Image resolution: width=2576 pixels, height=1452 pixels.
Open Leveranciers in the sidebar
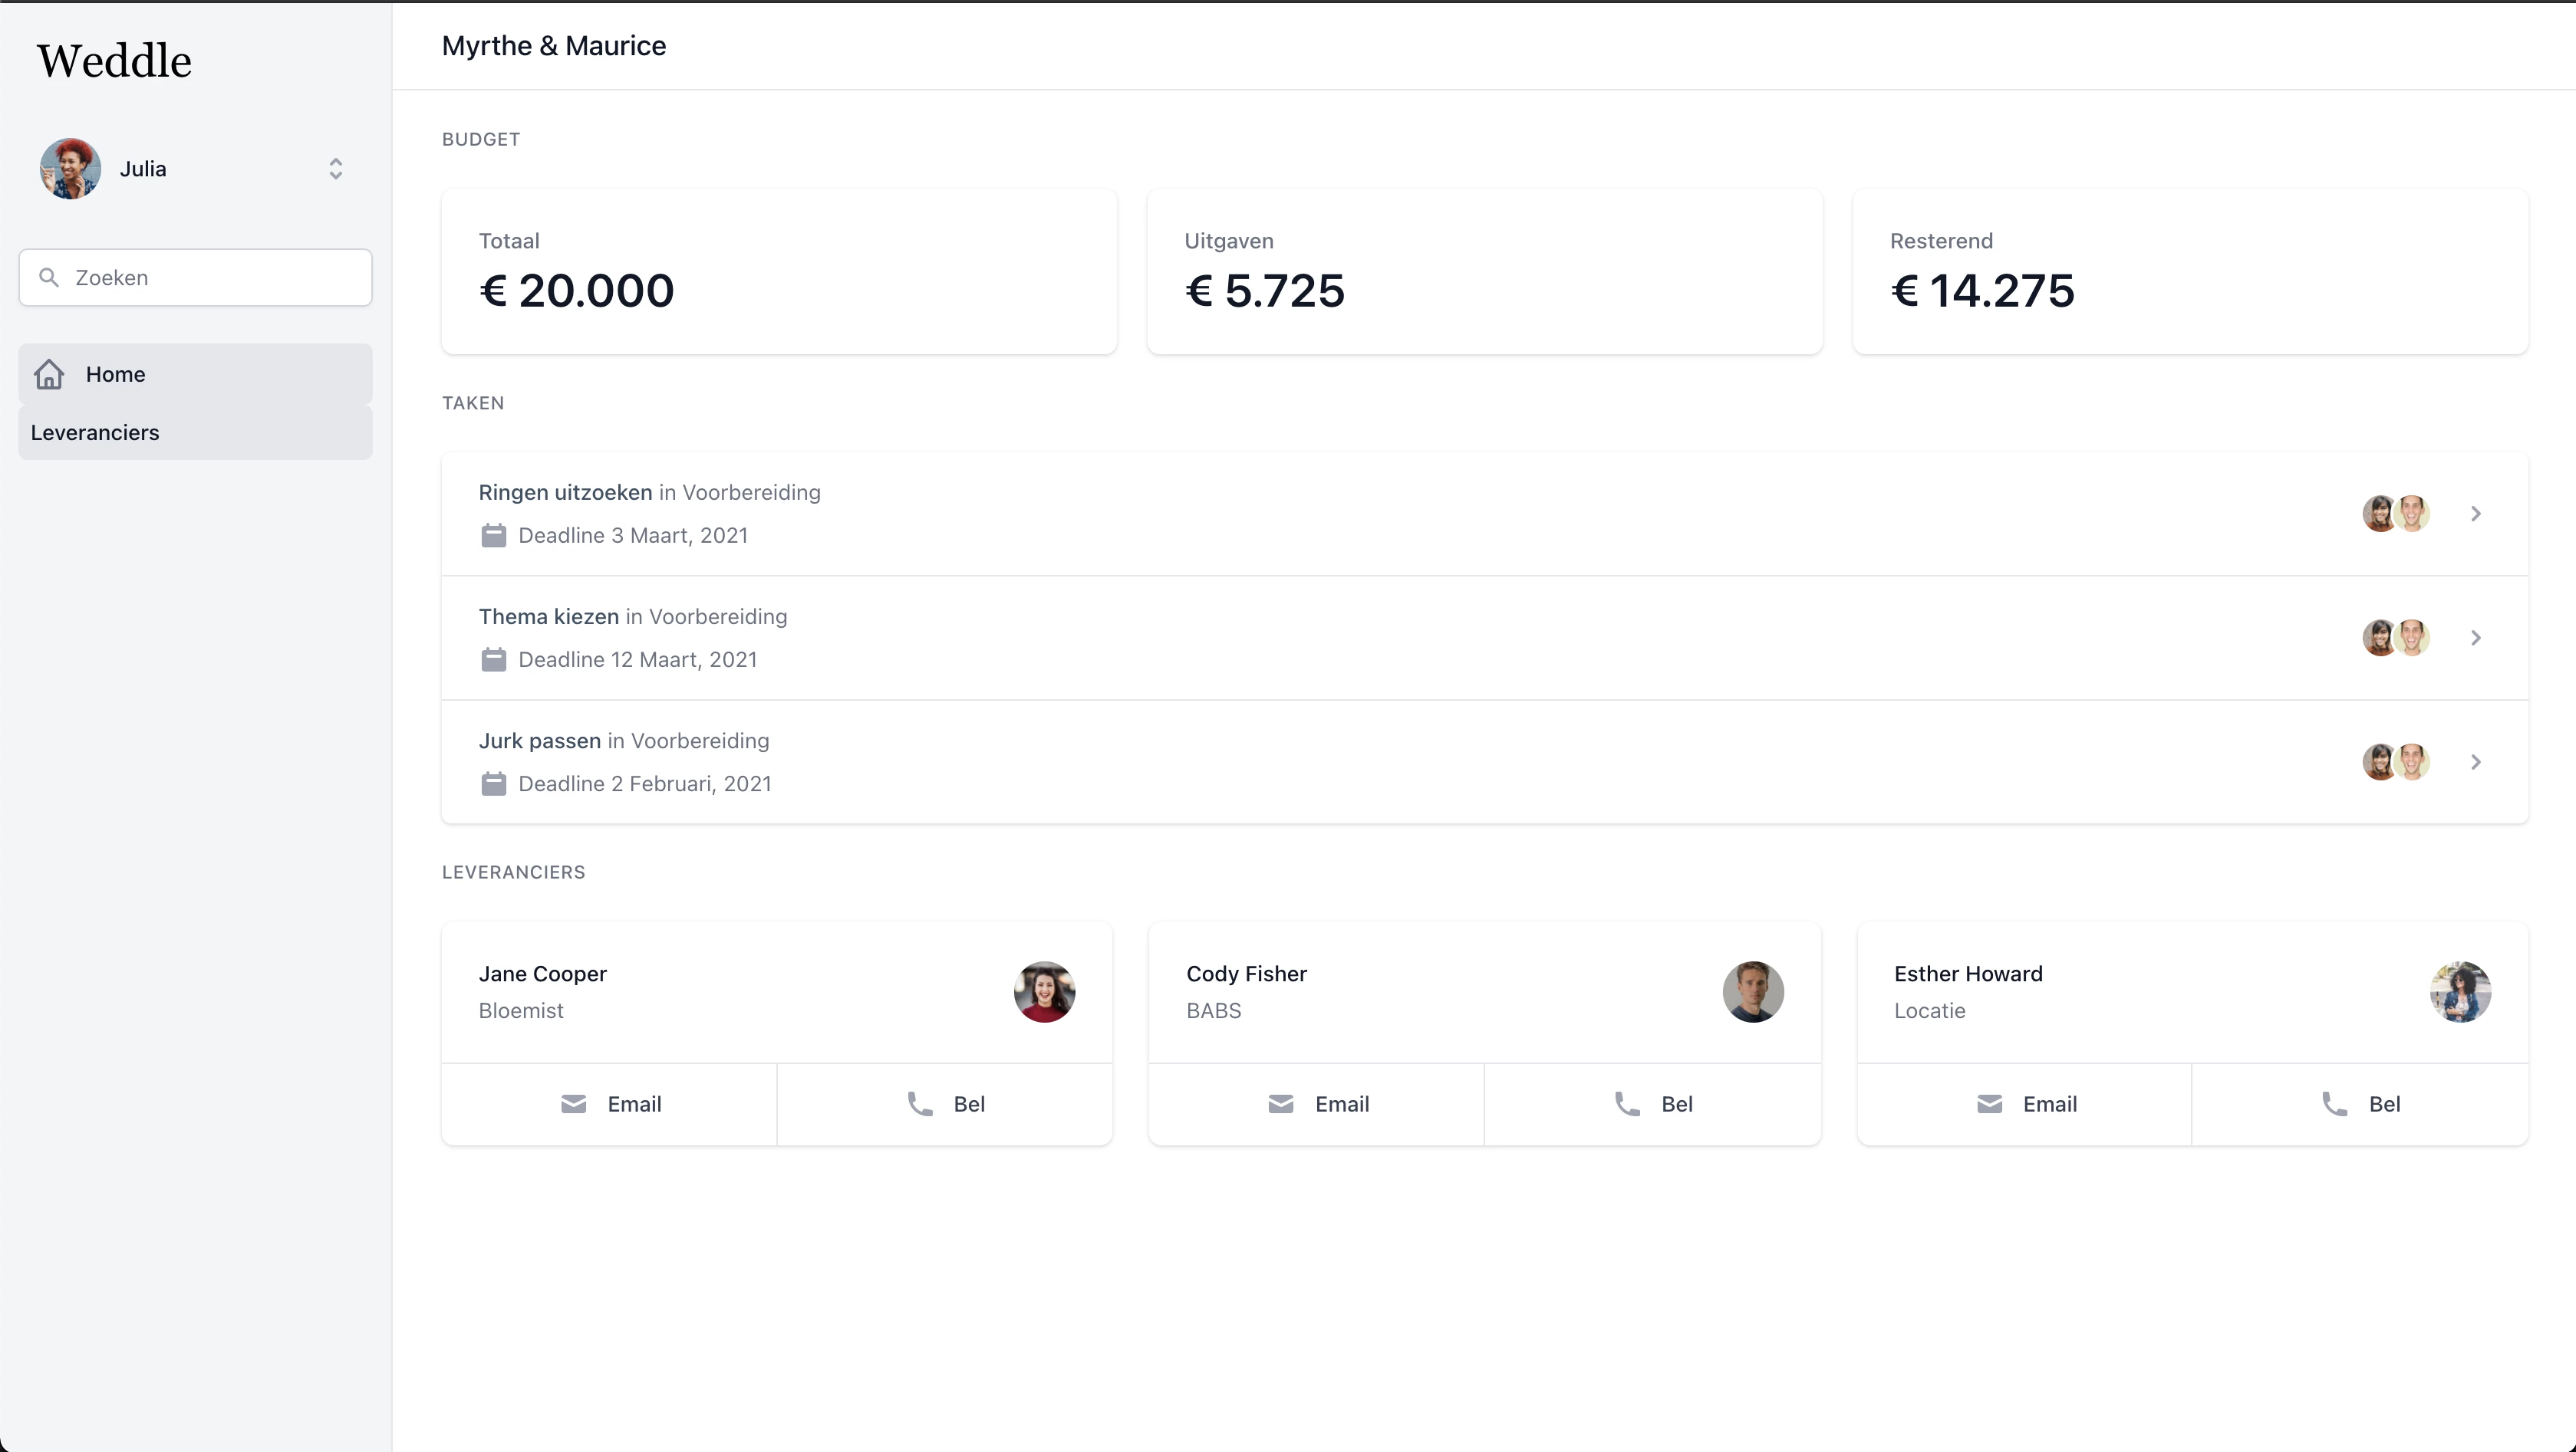tap(95, 432)
